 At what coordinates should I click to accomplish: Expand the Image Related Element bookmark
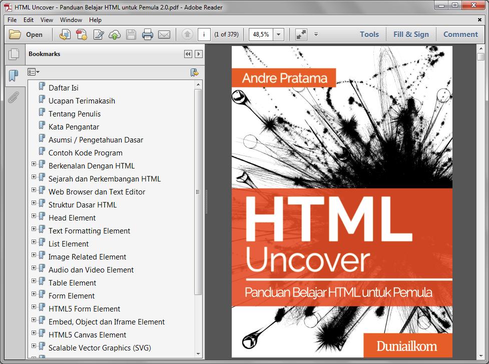(34, 254)
